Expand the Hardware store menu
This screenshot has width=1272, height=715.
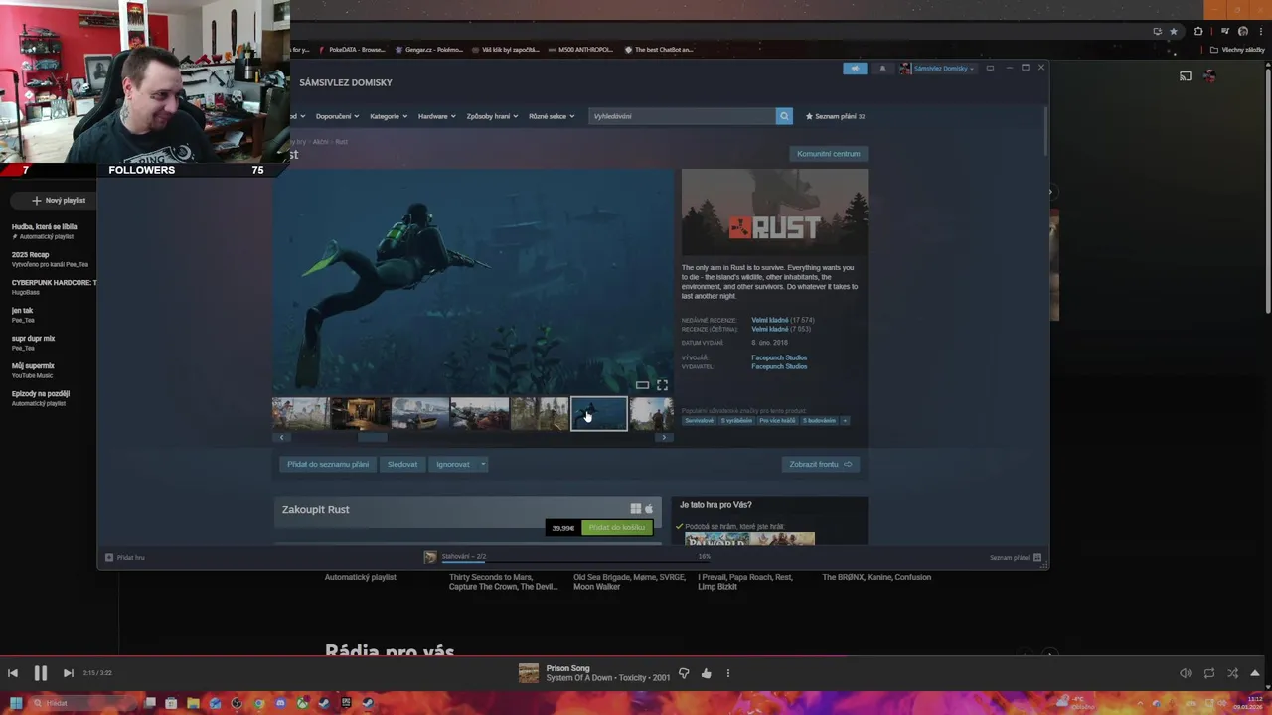pyautogui.click(x=437, y=116)
